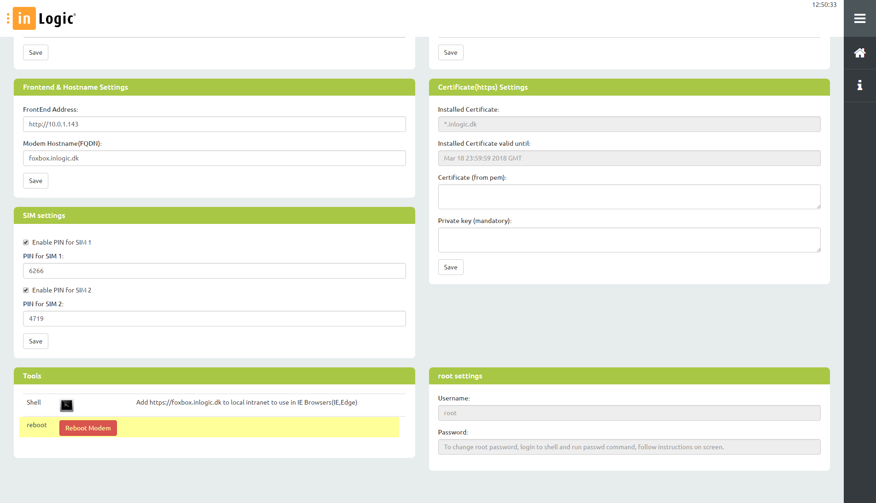This screenshot has height=503, width=876.
Task: Save the SIM settings
Action: click(x=35, y=341)
